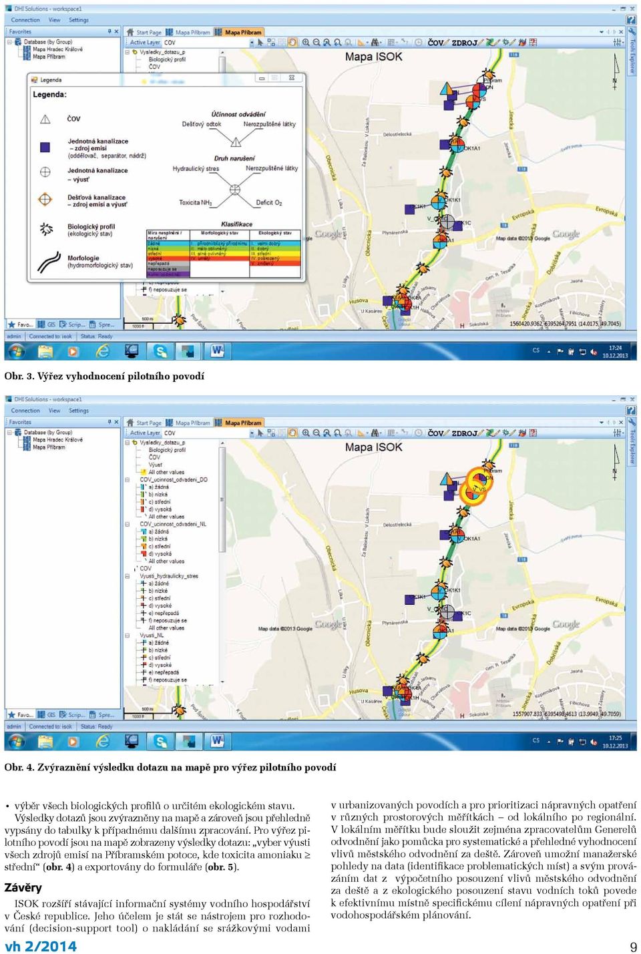Open the slider settings icon in Obr. 3 map toolbar
Viewport: 641px width, 954px height.
pos(618,42)
